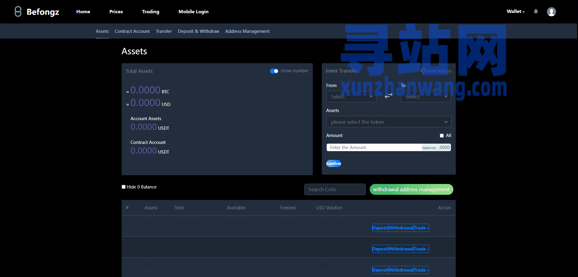Click the Enter the Amount field
Viewport: 578px width, 277px height.
tap(374, 148)
